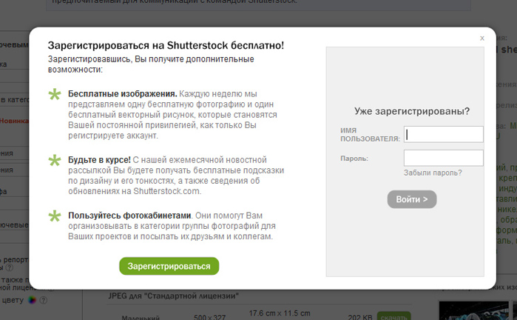Click into the Пароль password field
517x320 pixels.
444,158
